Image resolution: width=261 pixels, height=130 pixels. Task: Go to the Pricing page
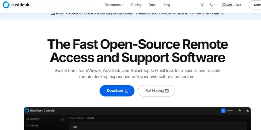tap(136, 5)
